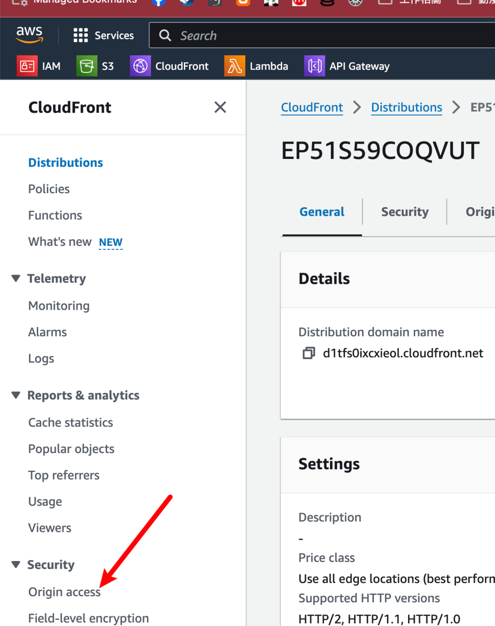The height and width of the screenshot is (626, 495).
Task: Open Field-level encryption in the sidebar
Action: coord(88,619)
